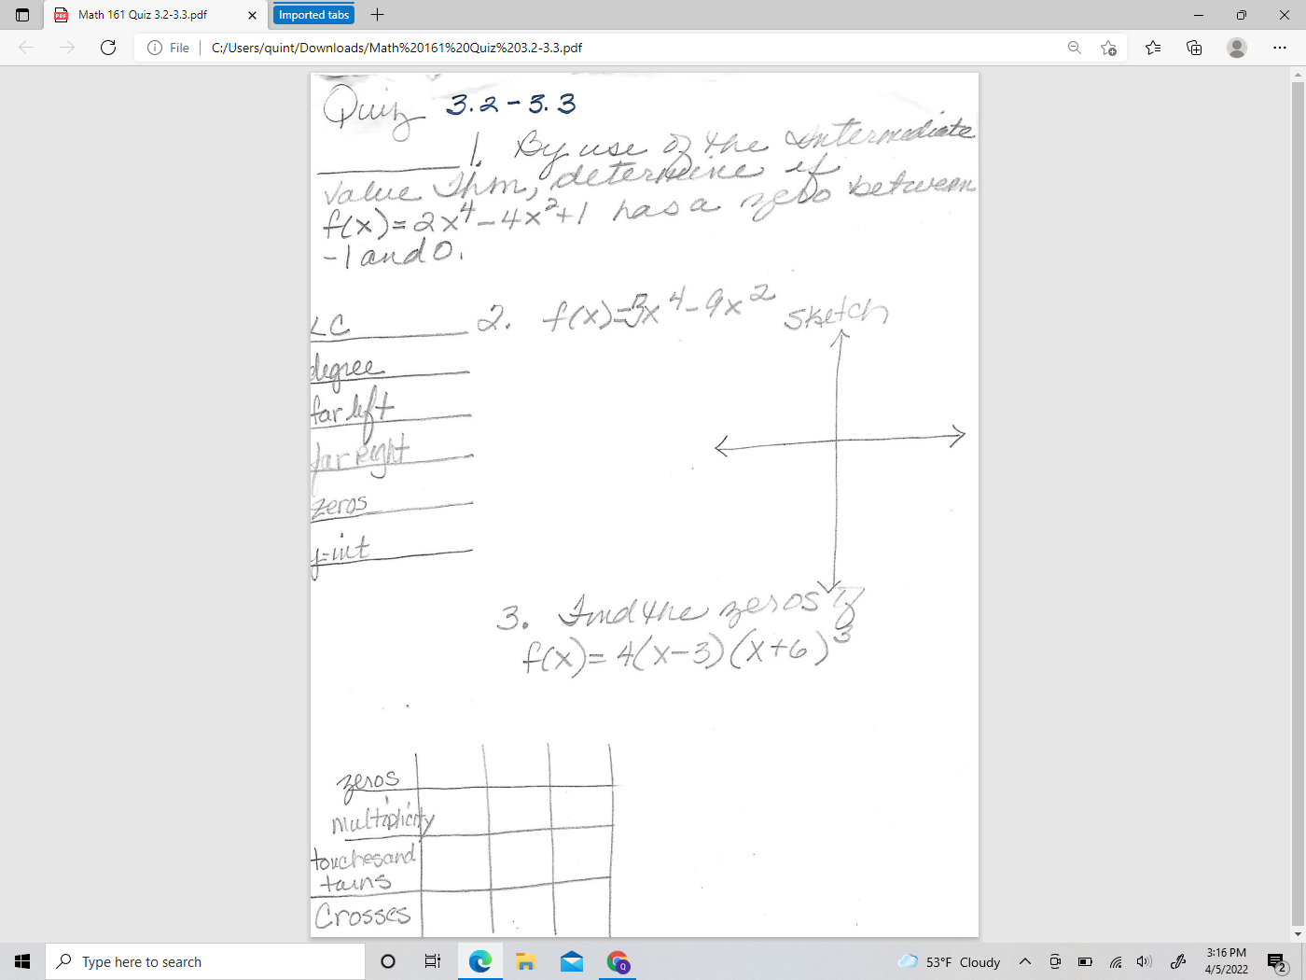The image size is (1306, 980).
Task: Open Task View from the taskbar
Action: point(432,960)
